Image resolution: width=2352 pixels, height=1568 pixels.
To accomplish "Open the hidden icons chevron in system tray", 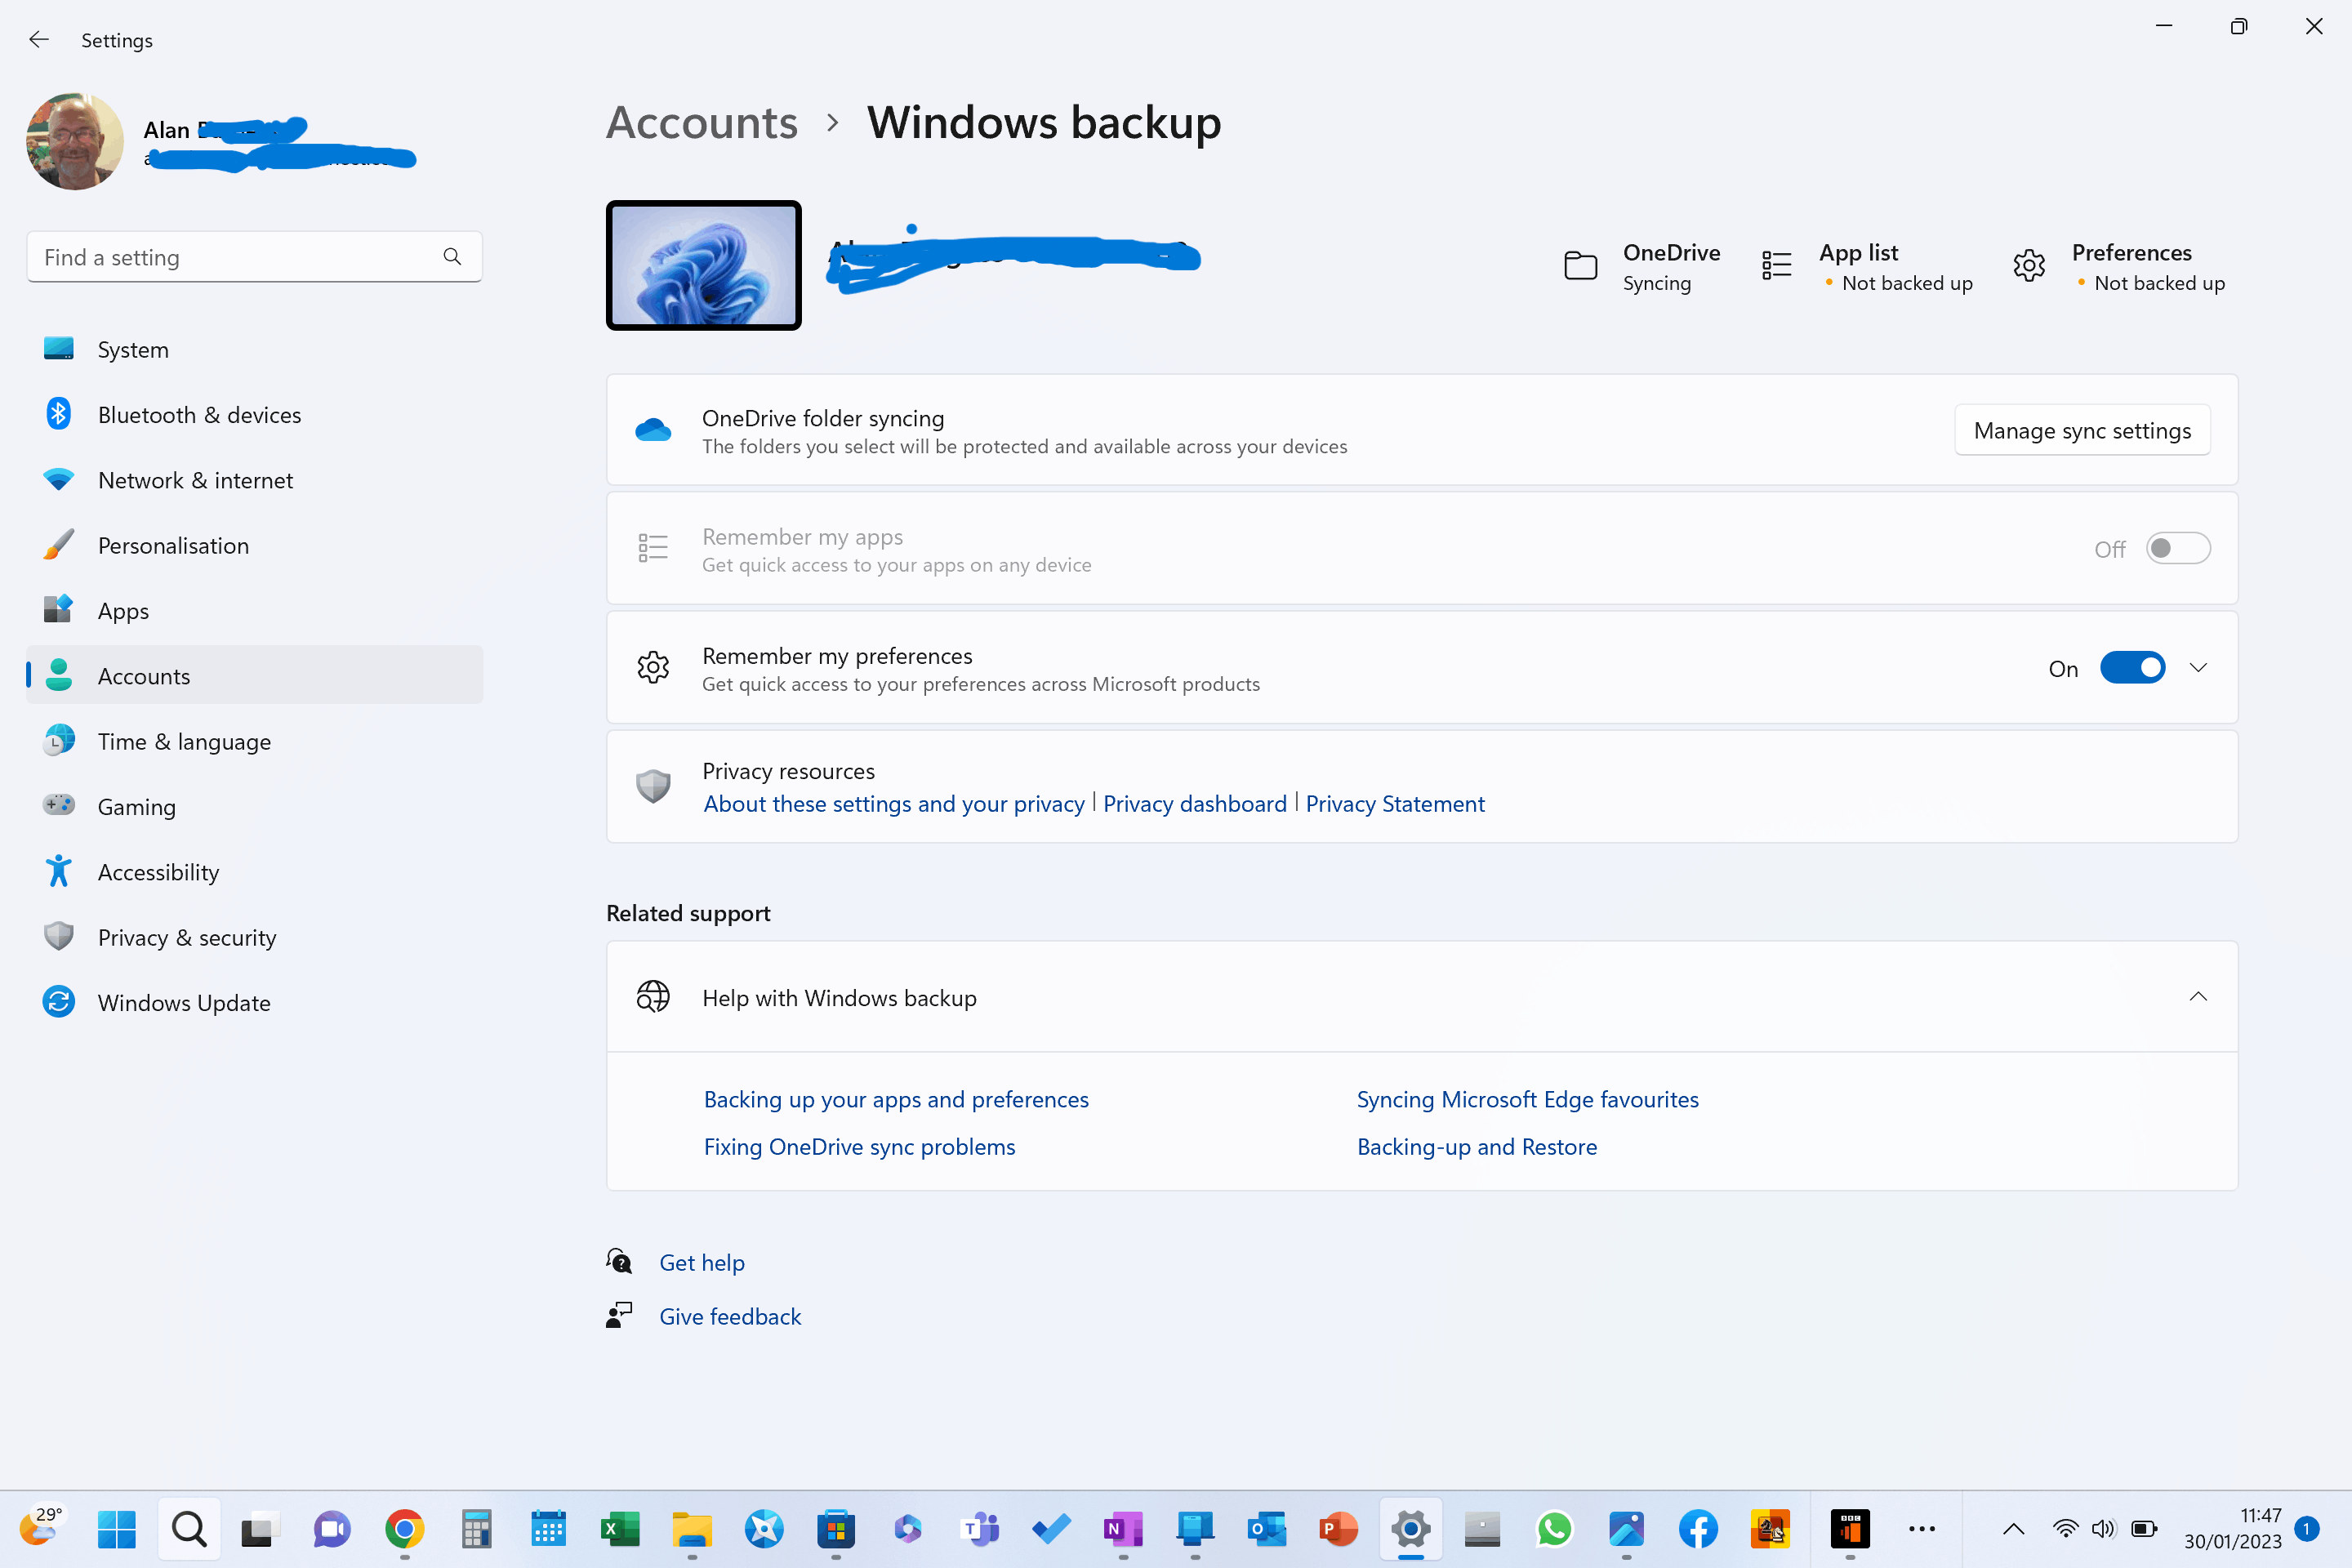I will point(2014,1529).
